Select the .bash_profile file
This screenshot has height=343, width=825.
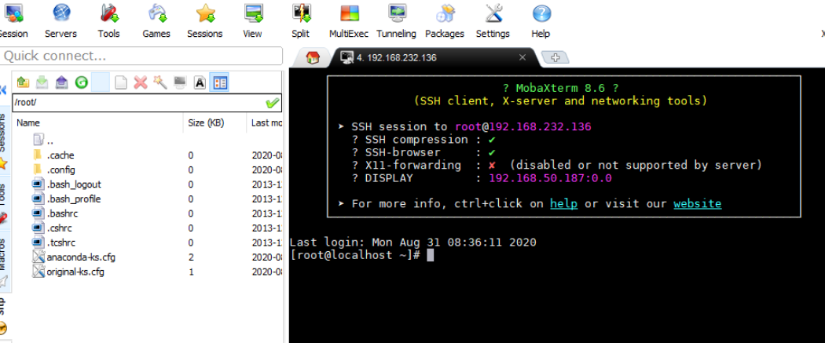[66, 199]
